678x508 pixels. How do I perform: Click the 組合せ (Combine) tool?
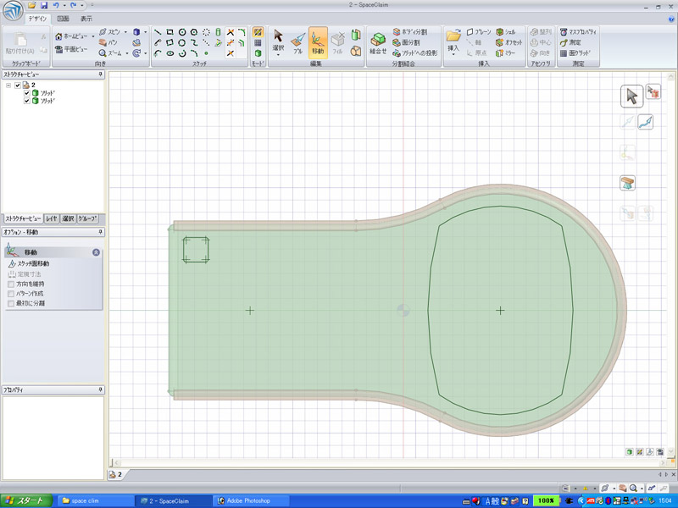(x=378, y=42)
